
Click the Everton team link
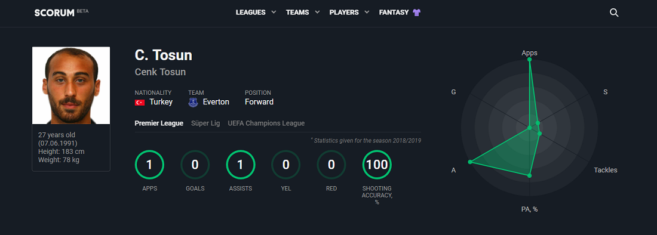pos(216,102)
